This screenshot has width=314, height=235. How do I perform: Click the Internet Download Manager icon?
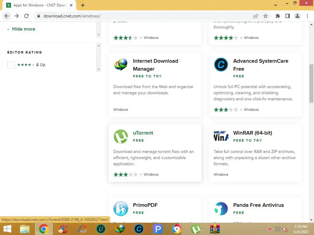click(x=121, y=65)
